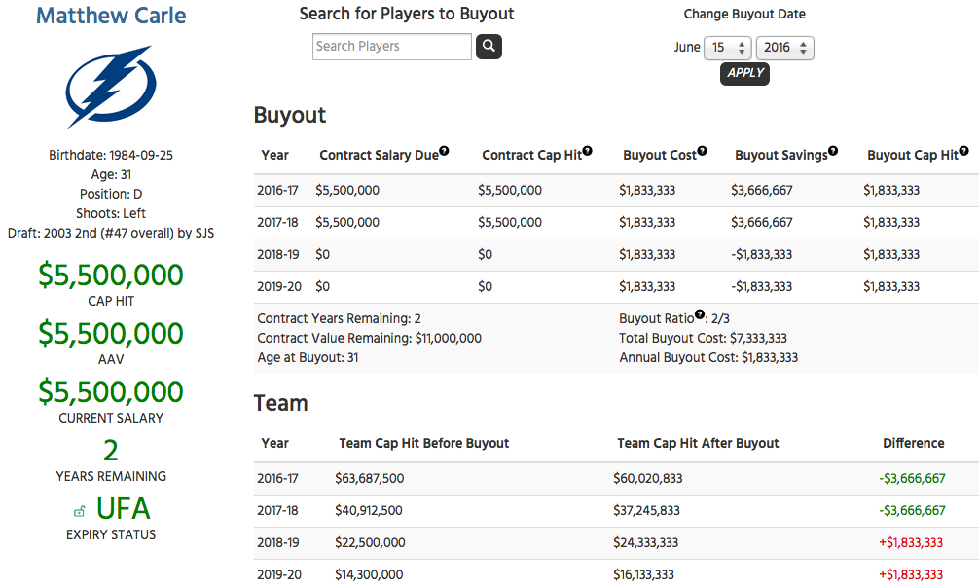Image resolution: width=979 pixels, height=588 pixels.
Task: Open the Buyout Ratio help tooltip icon
Action: tap(700, 314)
